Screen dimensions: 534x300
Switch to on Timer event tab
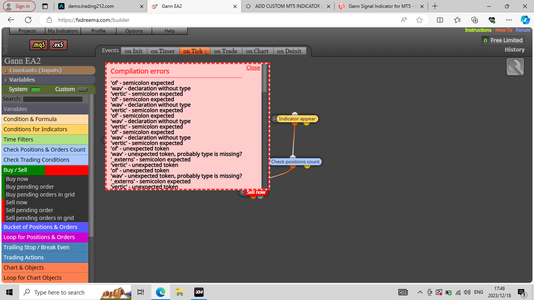163,51
